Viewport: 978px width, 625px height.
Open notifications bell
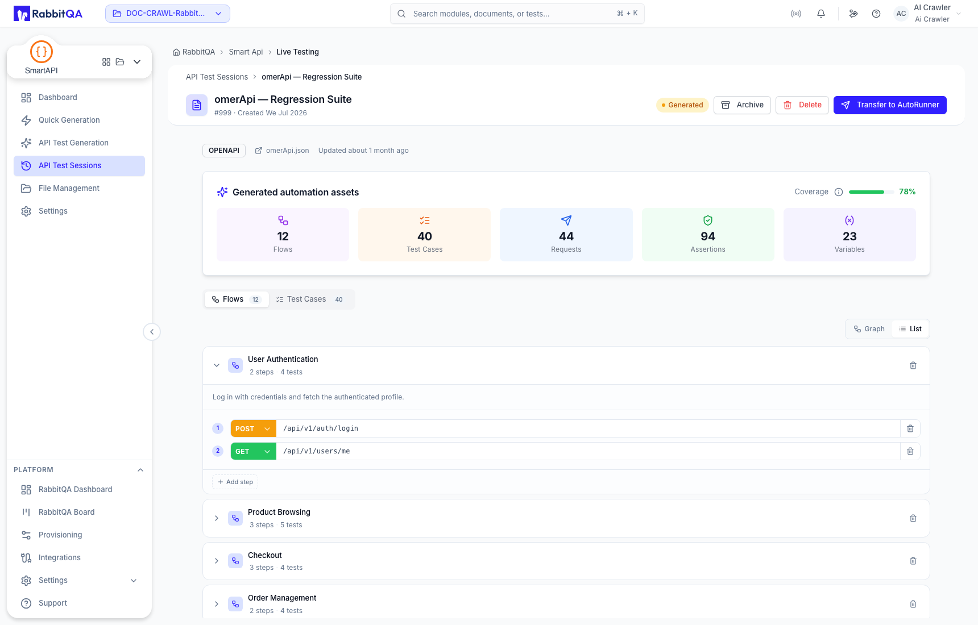(821, 14)
